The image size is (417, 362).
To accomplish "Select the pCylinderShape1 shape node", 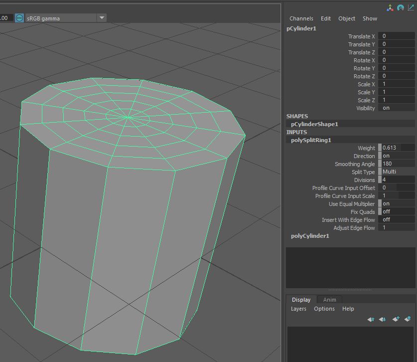I will click(314, 124).
